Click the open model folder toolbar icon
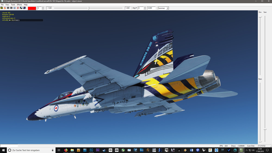The image size is (272, 153). pos(2,8)
